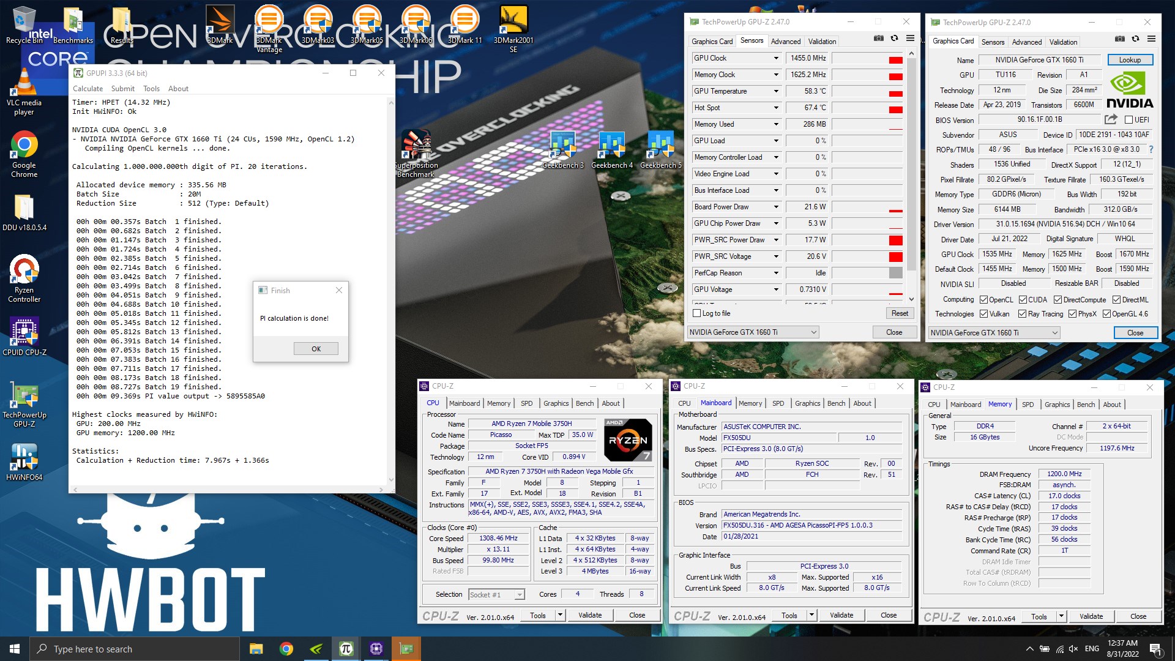Click Reset button in GPU-Z Sensors
This screenshot has height=661, width=1175.
900,313
